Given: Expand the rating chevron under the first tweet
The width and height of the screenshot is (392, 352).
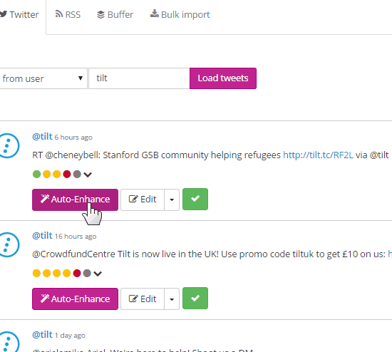Looking at the screenshot, I should (88, 175).
